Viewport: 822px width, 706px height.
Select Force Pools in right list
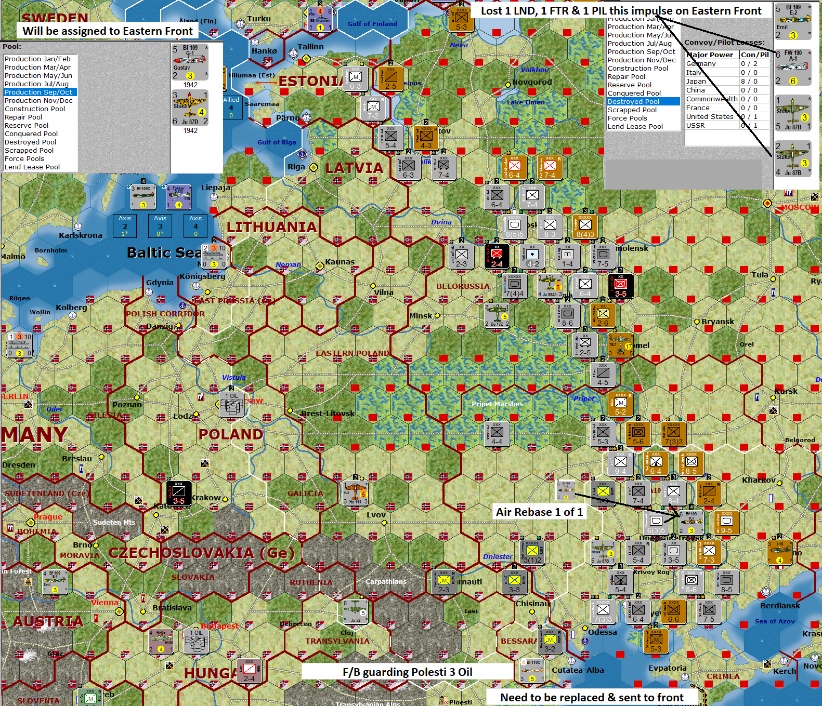(x=643, y=118)
